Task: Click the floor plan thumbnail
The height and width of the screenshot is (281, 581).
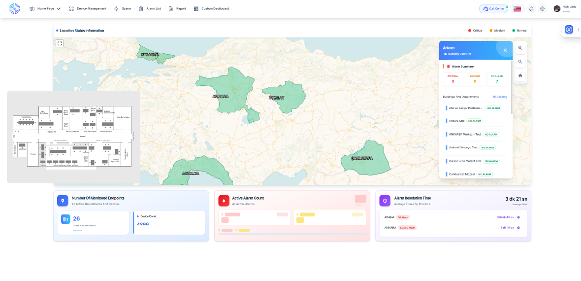Action: [73, 136]
